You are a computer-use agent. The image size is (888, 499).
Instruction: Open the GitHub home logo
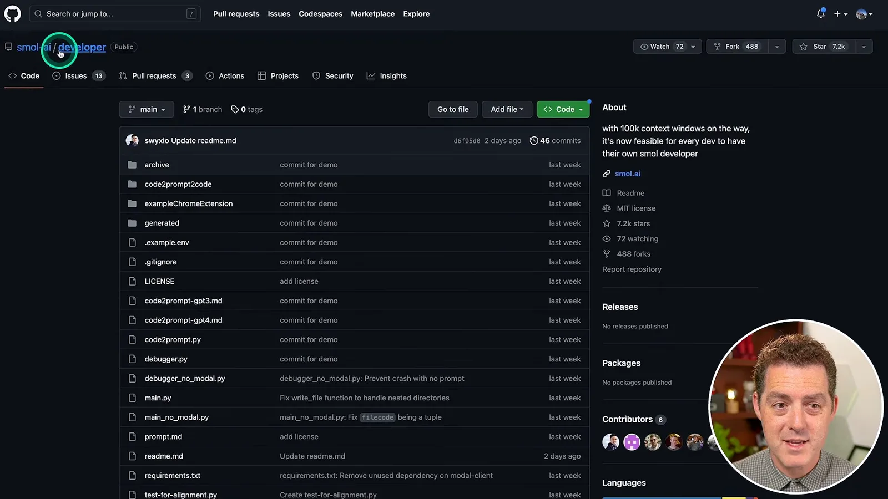(12, 13)
